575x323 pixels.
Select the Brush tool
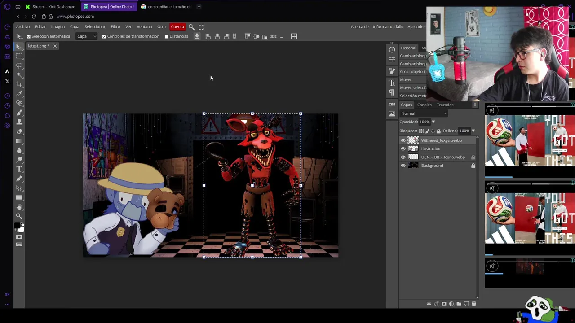[19, 113]
